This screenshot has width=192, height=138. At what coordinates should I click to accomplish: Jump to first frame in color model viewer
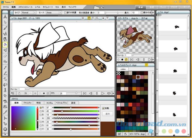point(131,60)
